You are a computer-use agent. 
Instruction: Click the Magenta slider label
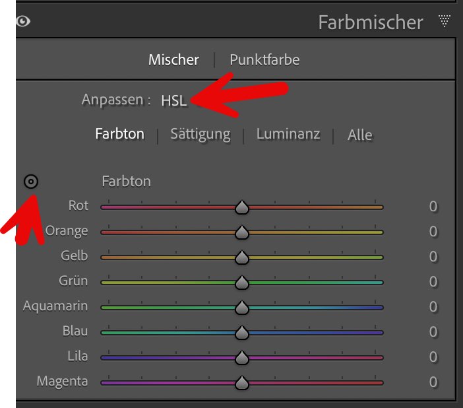click(x=62, y=382)
